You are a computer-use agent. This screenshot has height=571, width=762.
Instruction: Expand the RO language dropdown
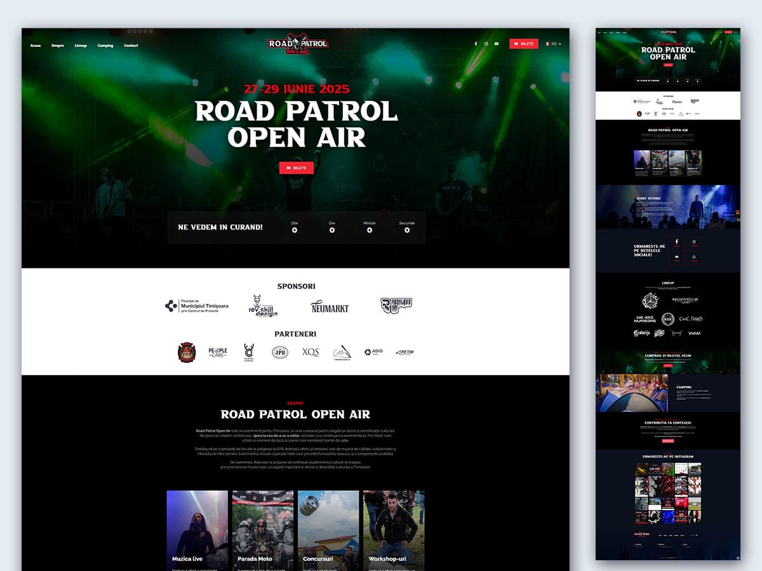coord(552,44)
